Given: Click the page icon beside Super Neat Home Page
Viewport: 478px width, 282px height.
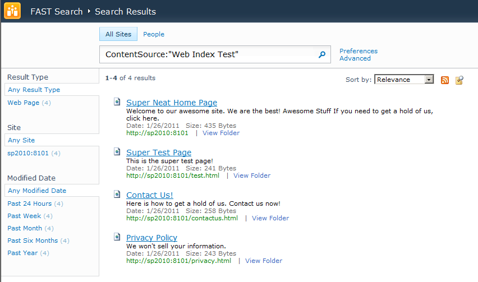Looking at the screenshot, I should [117, 101].
